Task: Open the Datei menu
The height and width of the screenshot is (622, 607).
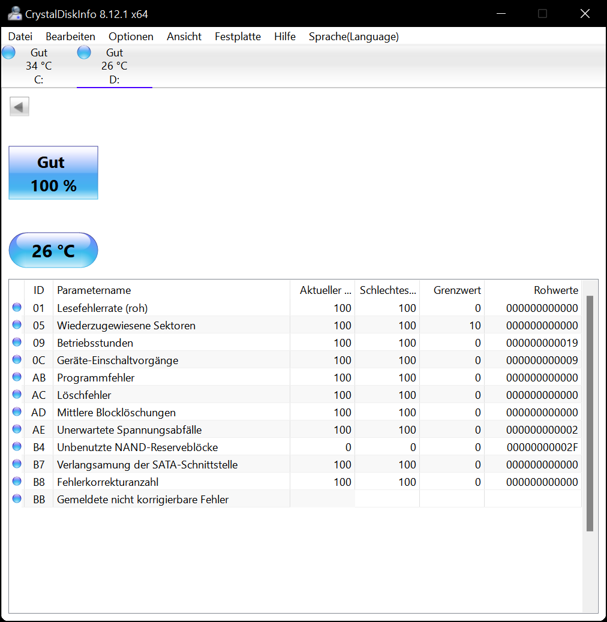Action: (x=20, y=37)
